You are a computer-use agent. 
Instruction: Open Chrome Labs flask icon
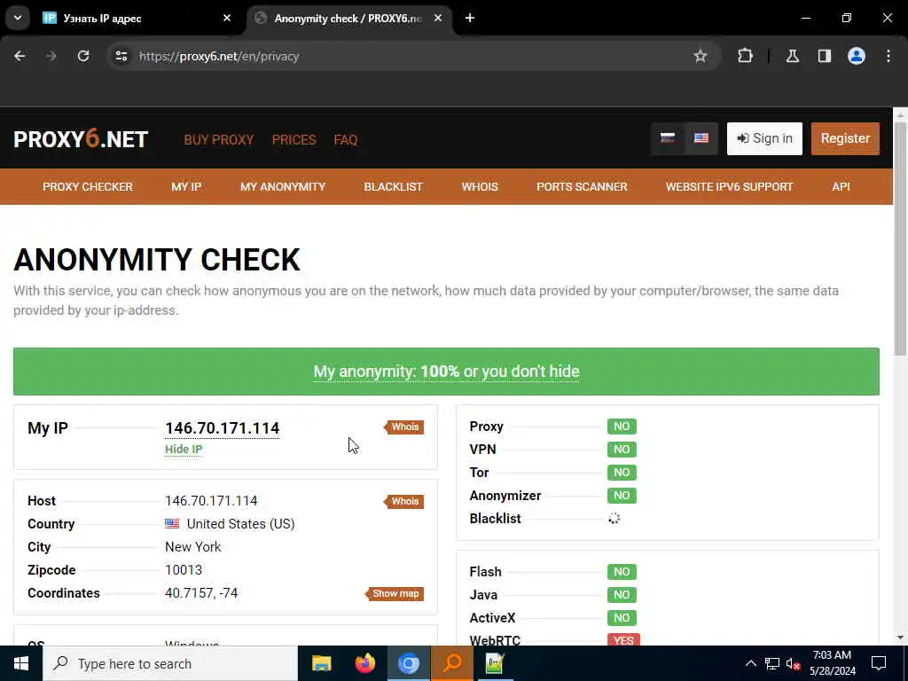(x=792, y=56)
